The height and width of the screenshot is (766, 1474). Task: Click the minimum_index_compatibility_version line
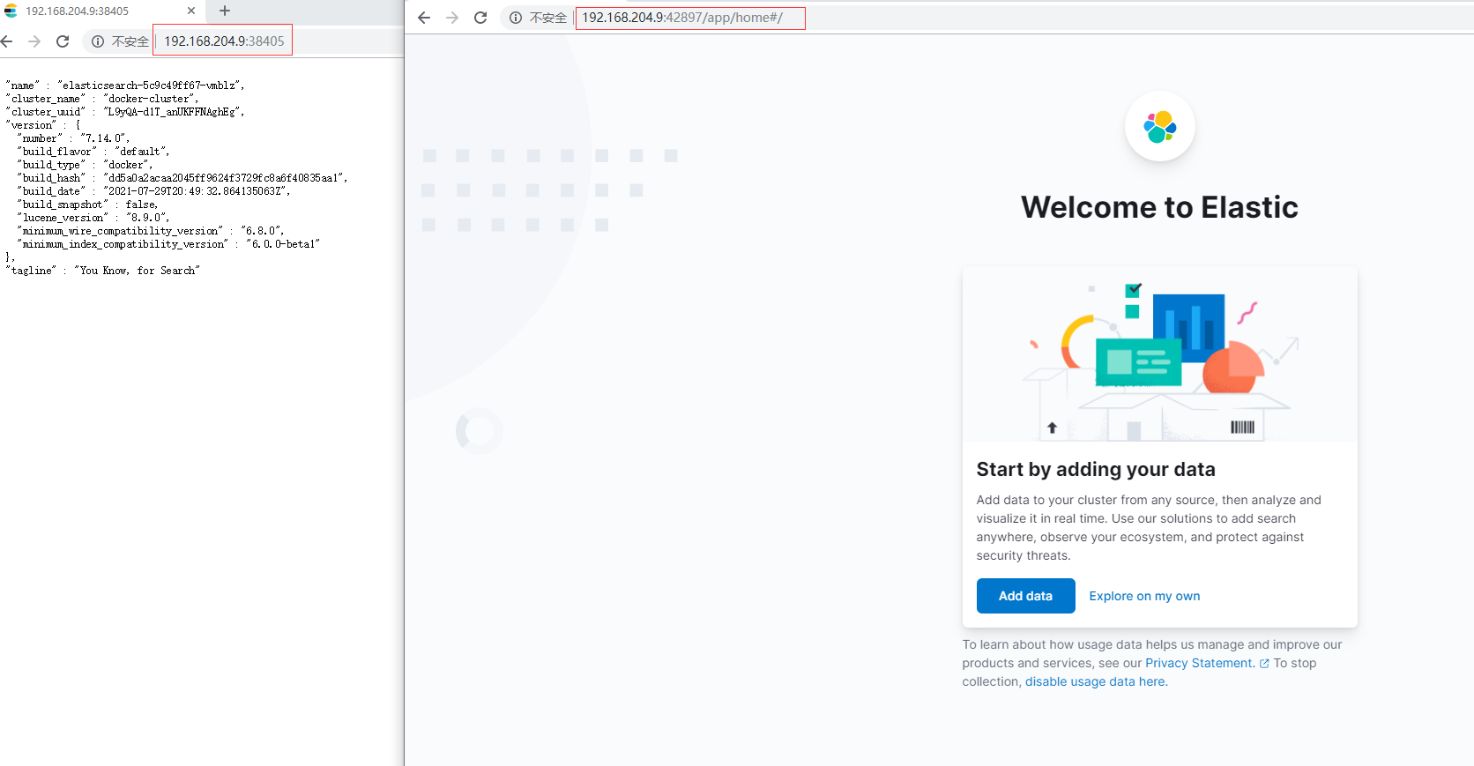[x=168, y=244]
